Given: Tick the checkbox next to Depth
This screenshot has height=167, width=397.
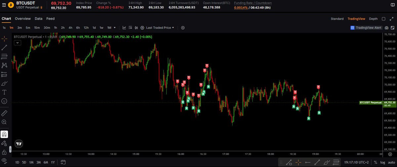Looking at the screenshot, I should [x=383, y=19].
